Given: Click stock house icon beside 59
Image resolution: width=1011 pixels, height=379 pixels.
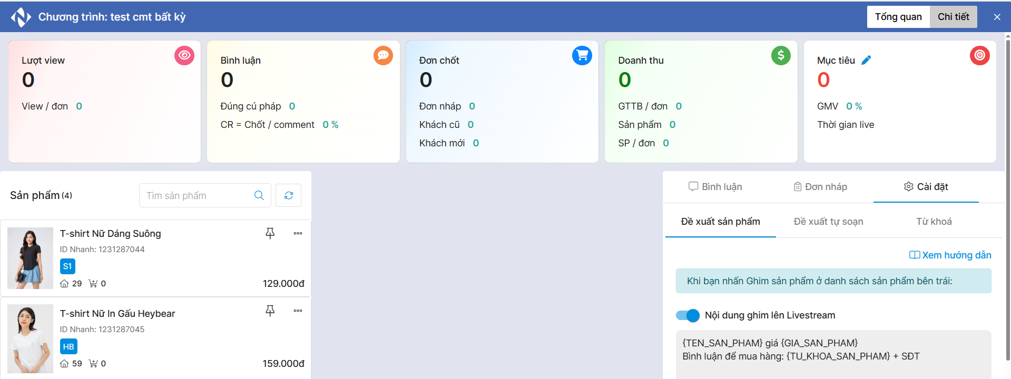Looking at the screenshot, I should [x=64, y=363].
